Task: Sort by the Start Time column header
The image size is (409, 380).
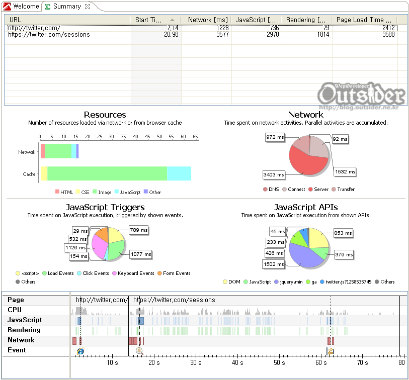Action: point(156,20)
